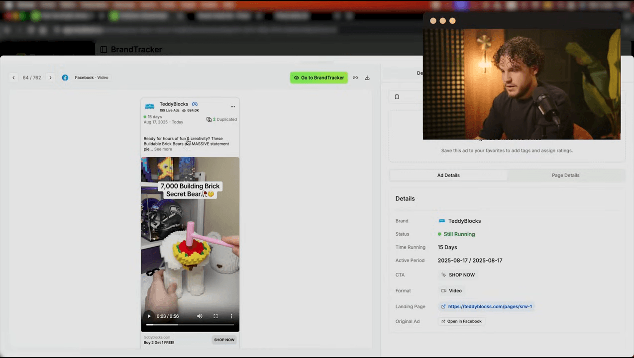Click the Aug 17, 2025 - Today date
634x358 pixels.
163,122
